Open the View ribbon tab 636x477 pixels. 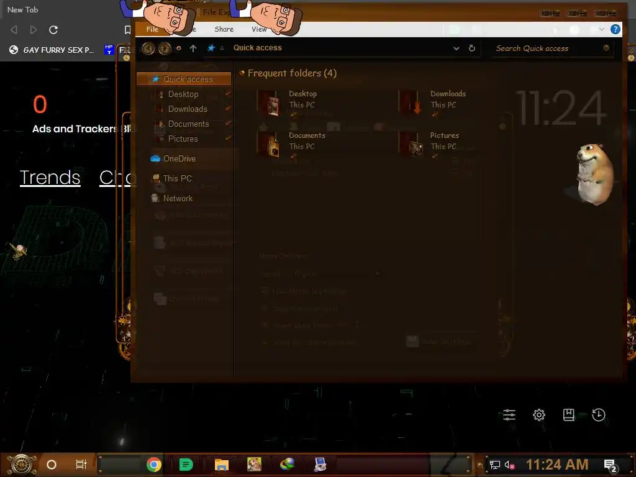[x=259, y=29]
